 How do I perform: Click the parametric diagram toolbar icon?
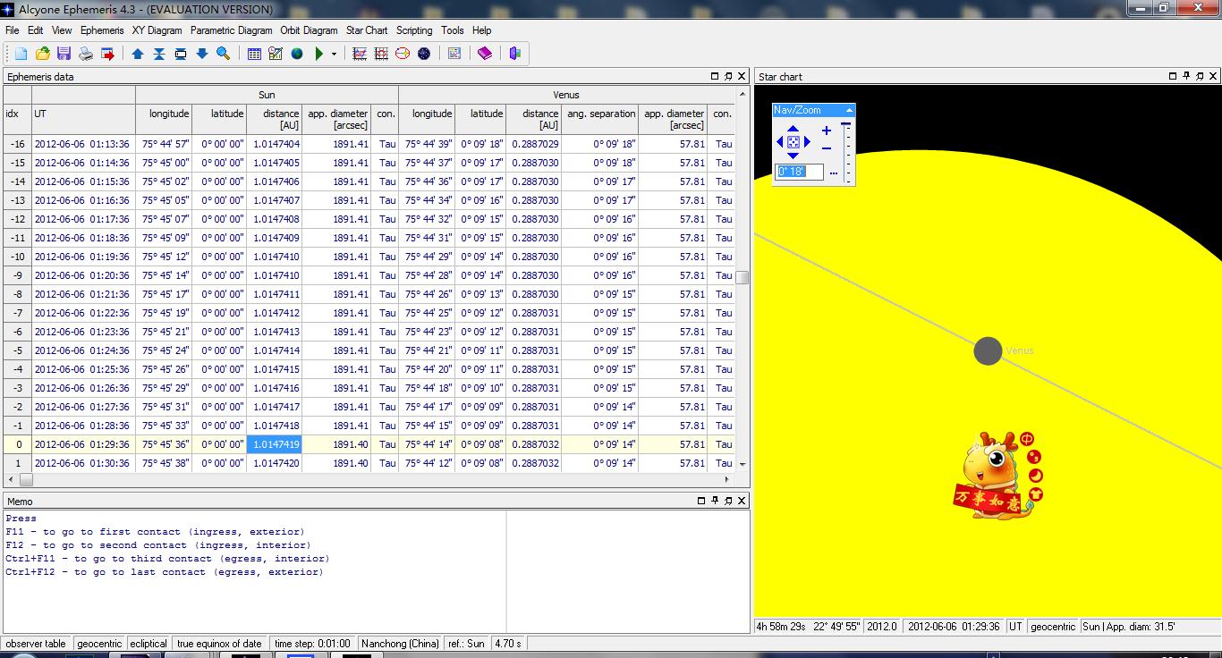(x=381, y=54)
